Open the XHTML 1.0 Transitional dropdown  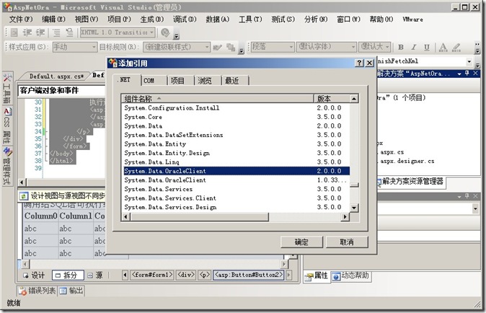tap(118, 32)
